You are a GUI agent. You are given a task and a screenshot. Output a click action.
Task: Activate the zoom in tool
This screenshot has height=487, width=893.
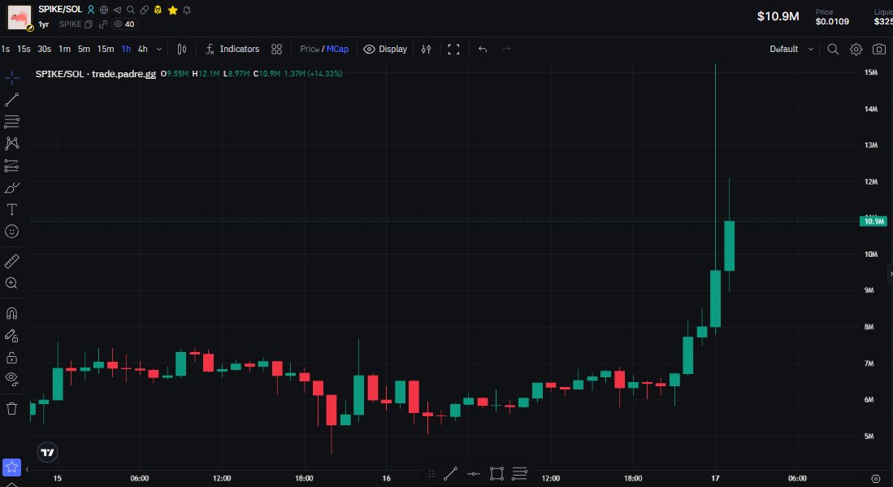(11, 283)
